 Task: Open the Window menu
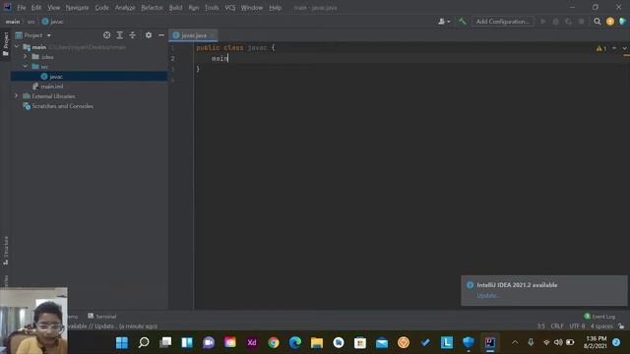pos(252,8)
